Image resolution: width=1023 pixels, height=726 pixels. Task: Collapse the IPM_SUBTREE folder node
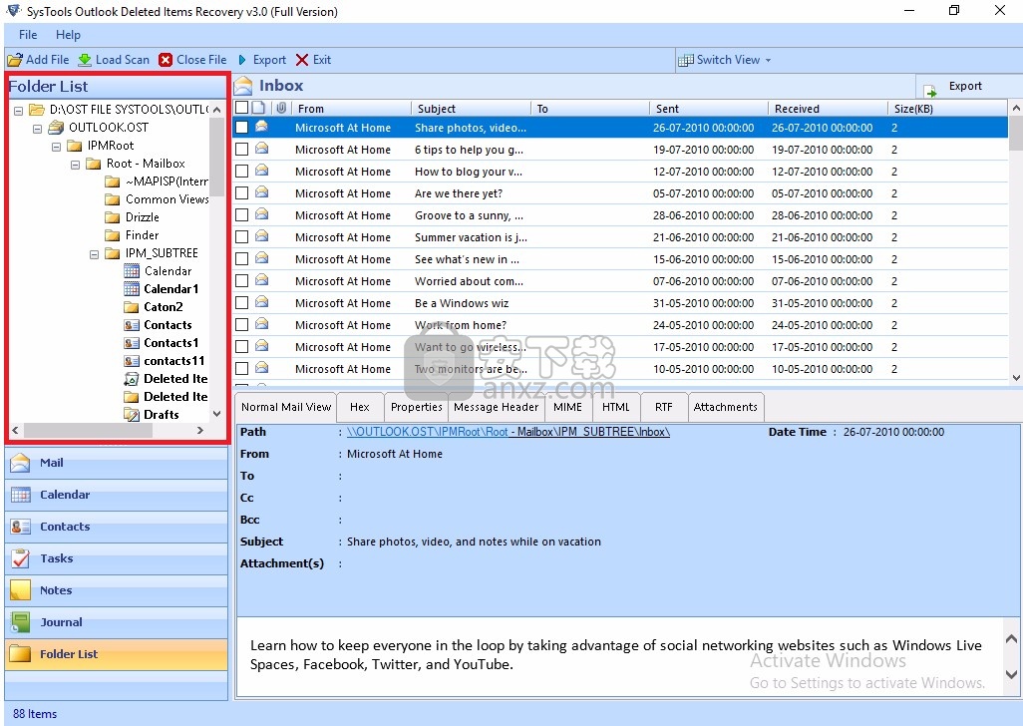pos(93,253)
